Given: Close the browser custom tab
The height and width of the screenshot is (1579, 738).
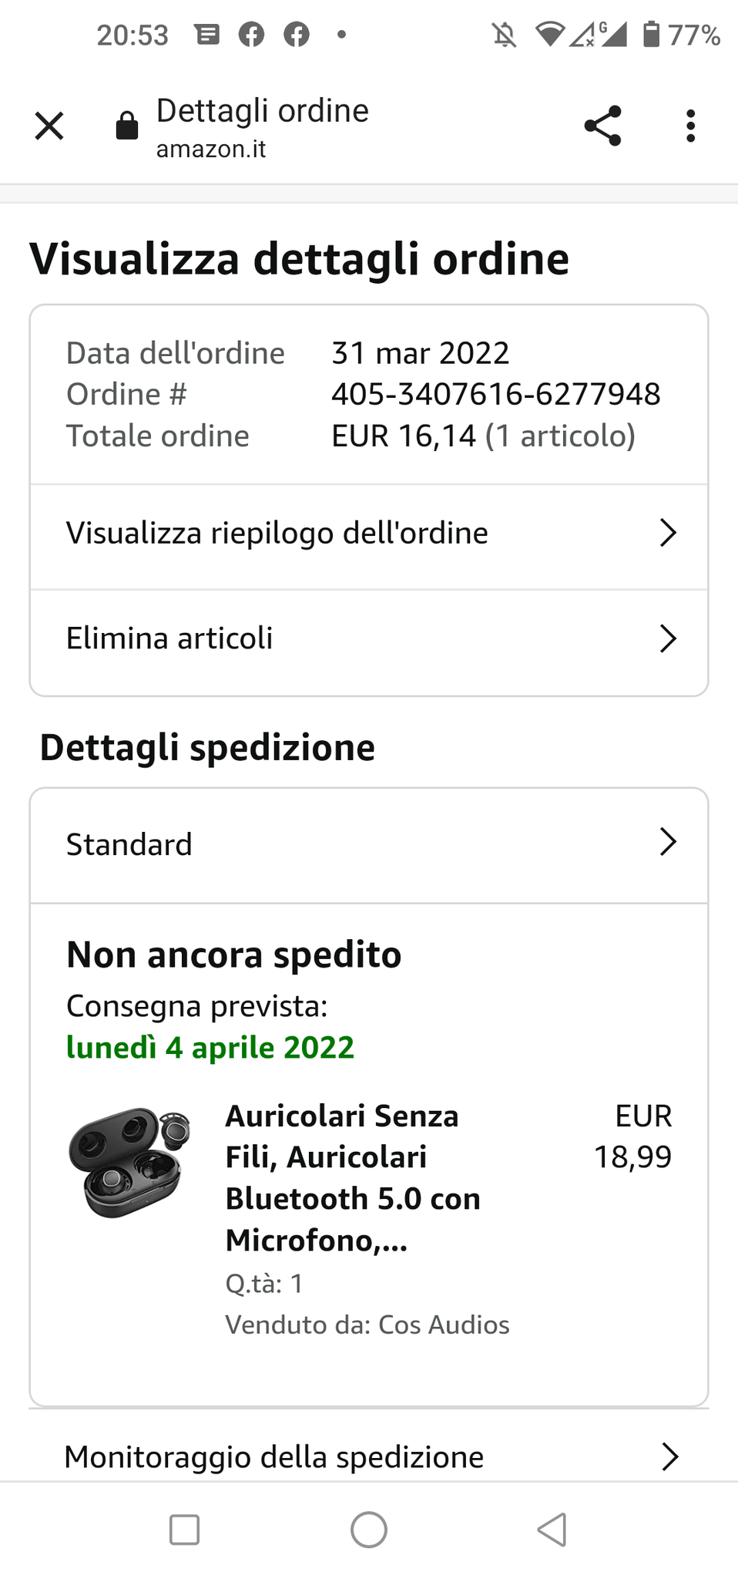Looking at the screenshot, I should 49,126.
